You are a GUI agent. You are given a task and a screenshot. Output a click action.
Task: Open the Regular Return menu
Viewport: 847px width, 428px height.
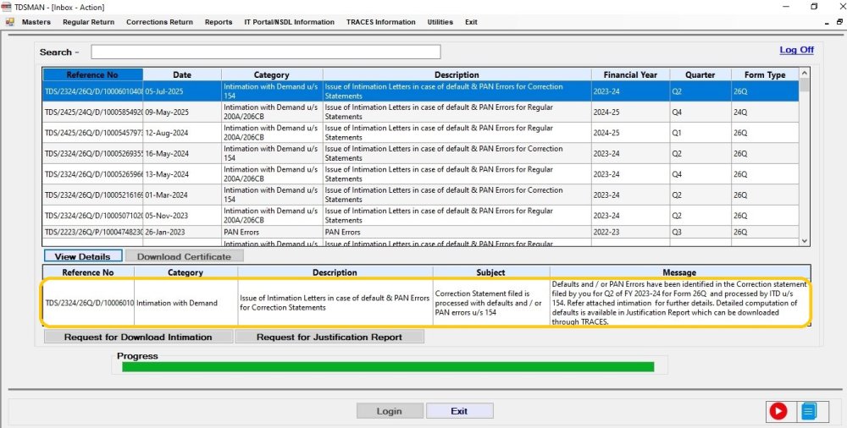tap(89, 22)
